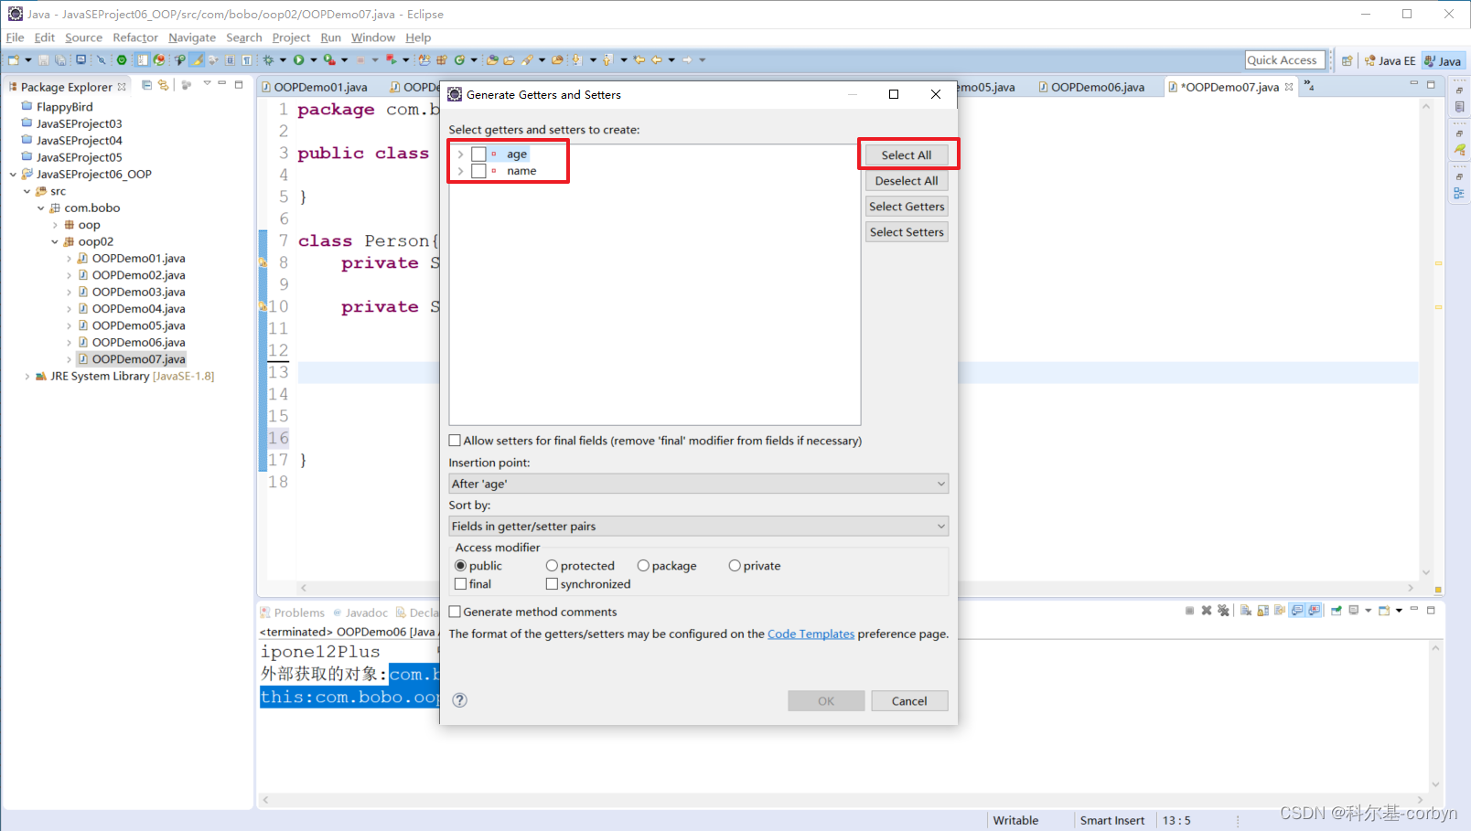
Task: Click Pin Console icon
Action: pyautogui.click(x=1337, y=611)
